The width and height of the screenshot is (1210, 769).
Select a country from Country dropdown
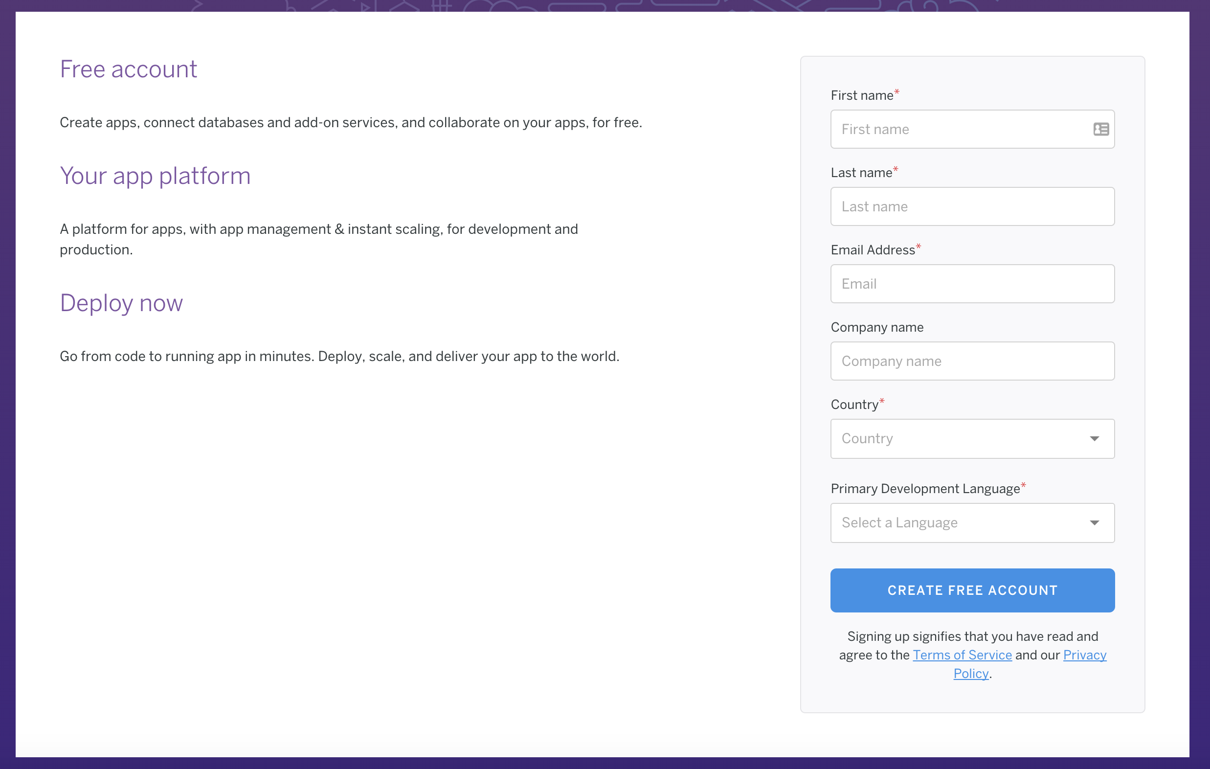pos(972,438)
